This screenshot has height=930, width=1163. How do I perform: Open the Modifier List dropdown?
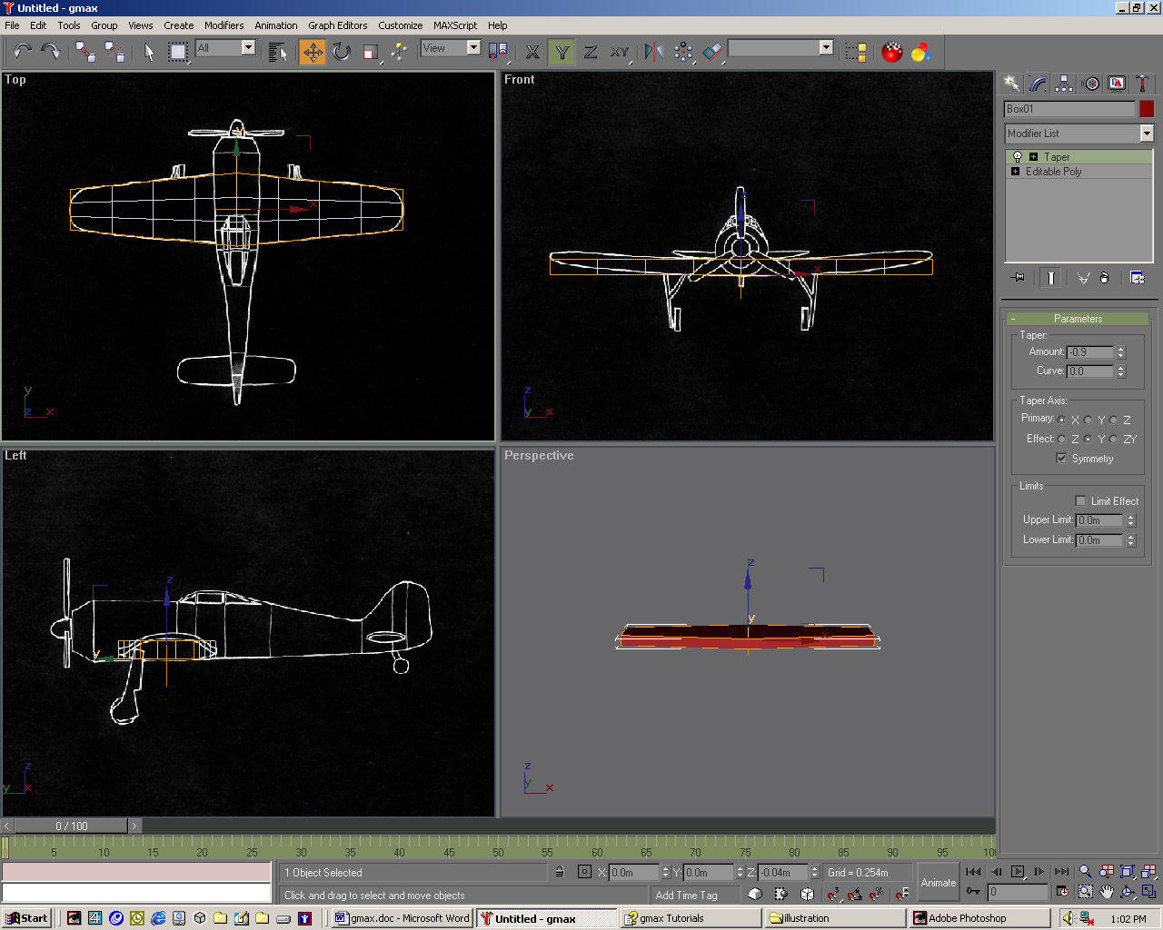point(1146,134)
